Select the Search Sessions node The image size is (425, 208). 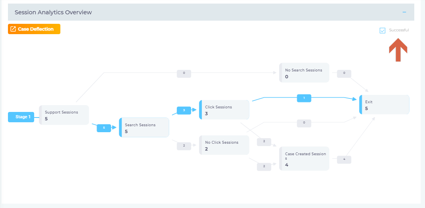144,128
